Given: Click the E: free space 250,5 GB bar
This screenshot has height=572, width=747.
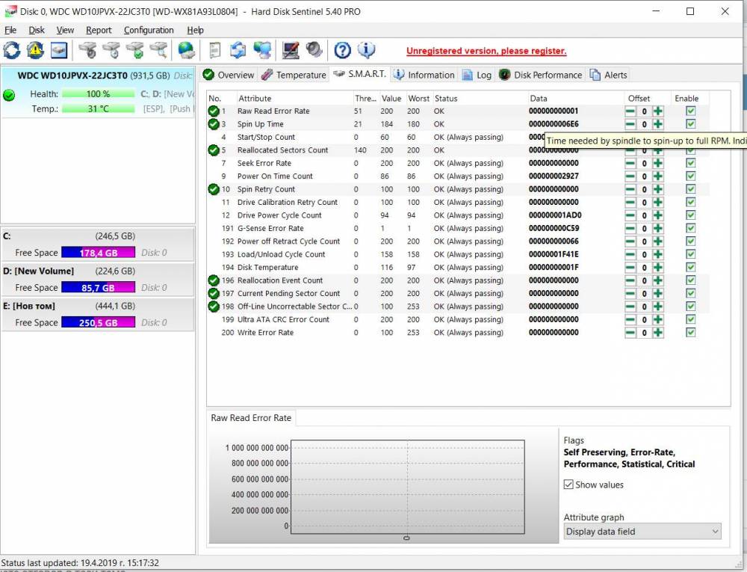Looking at the screenshot, I should (x=99, y=323).
